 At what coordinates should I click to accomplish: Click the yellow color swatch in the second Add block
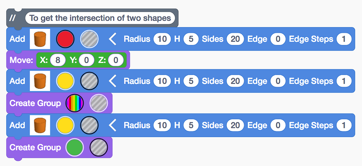point(65,81)
